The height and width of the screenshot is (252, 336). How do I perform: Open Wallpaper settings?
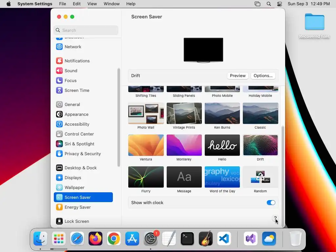pos(83,187)
